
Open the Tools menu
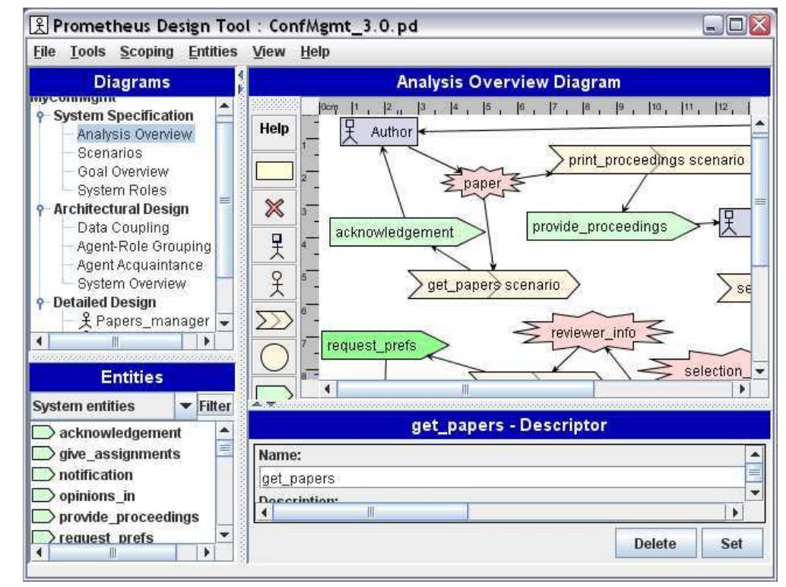[x=87, y=52]
